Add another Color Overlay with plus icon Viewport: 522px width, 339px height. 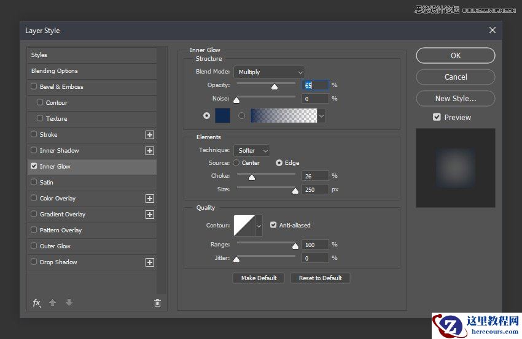click(x=149, y=199)
